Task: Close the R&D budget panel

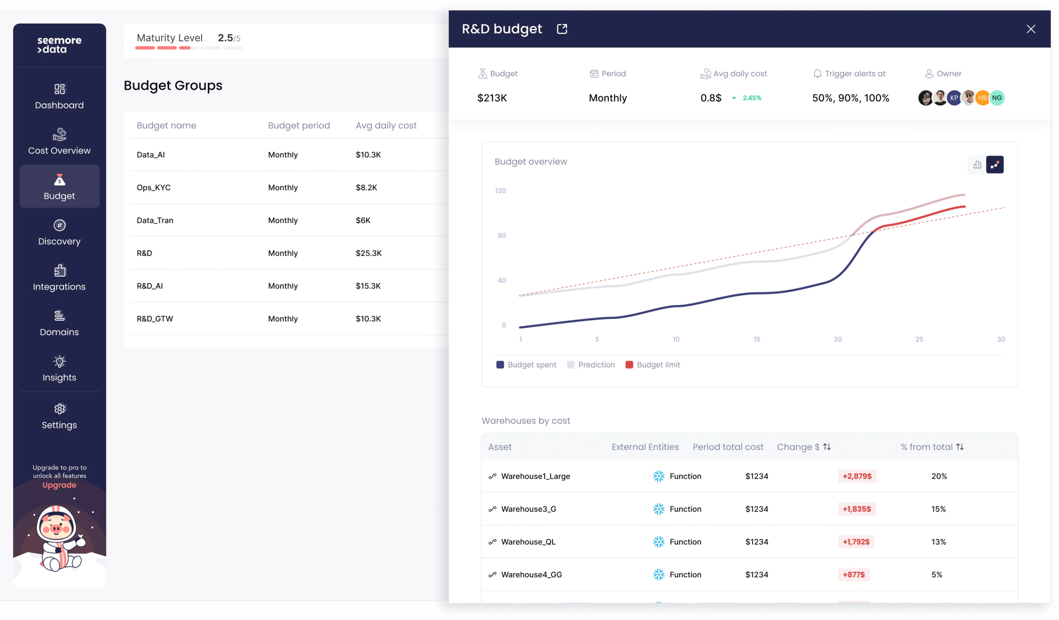Action: point(1030,29)
